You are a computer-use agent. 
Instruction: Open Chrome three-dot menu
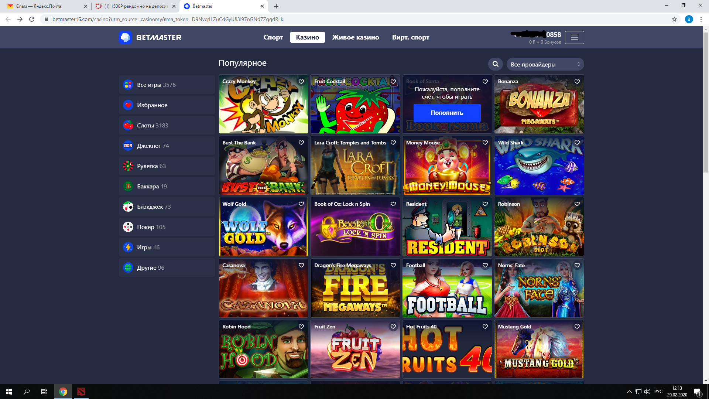point(701,19)
